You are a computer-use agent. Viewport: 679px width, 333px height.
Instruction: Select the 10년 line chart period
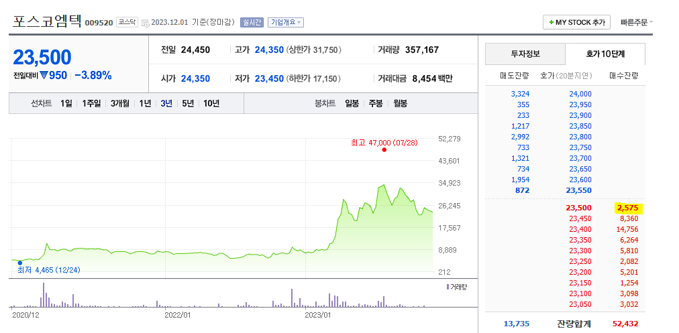coord(211,103)
